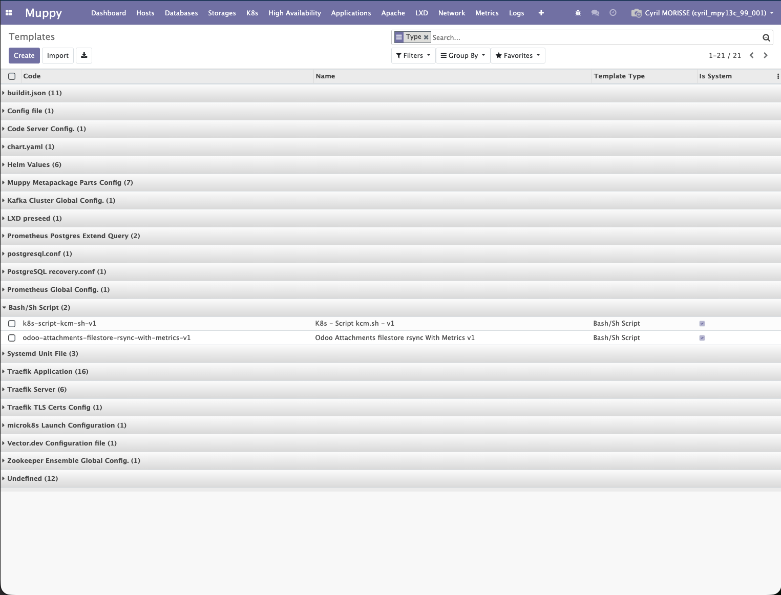Open the conversations chat icon
The height and width of the screenshot is (595, 781).
[x=595, y=13]
